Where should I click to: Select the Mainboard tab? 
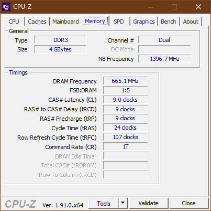[65, 22]
